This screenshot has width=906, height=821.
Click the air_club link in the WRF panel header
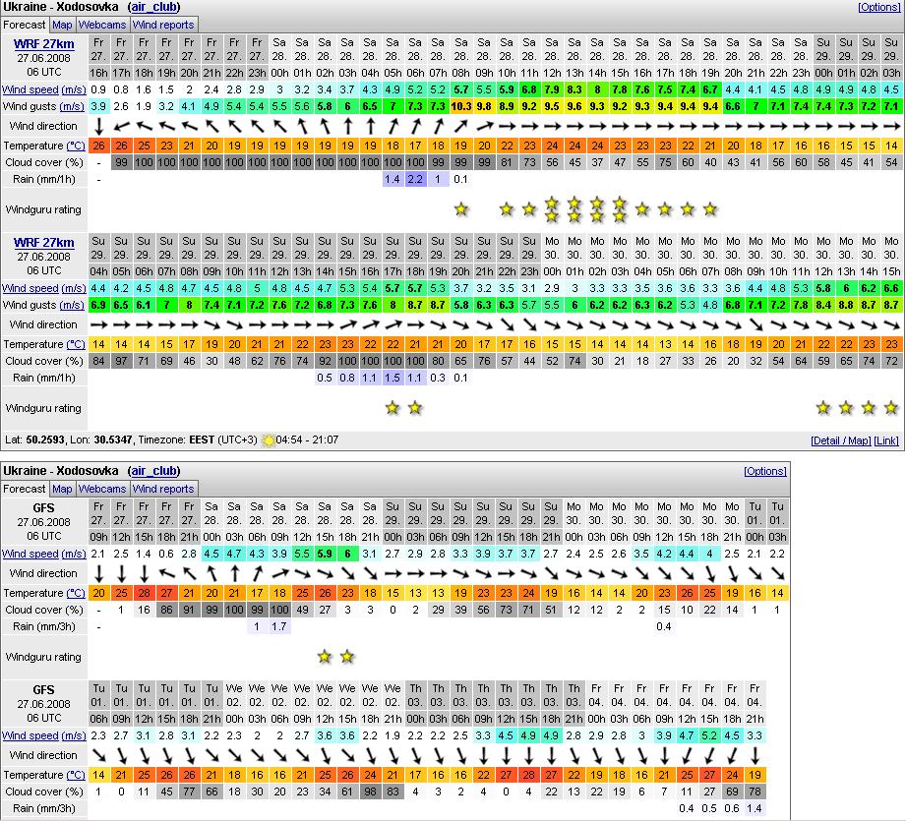click(x=152, y=7)
